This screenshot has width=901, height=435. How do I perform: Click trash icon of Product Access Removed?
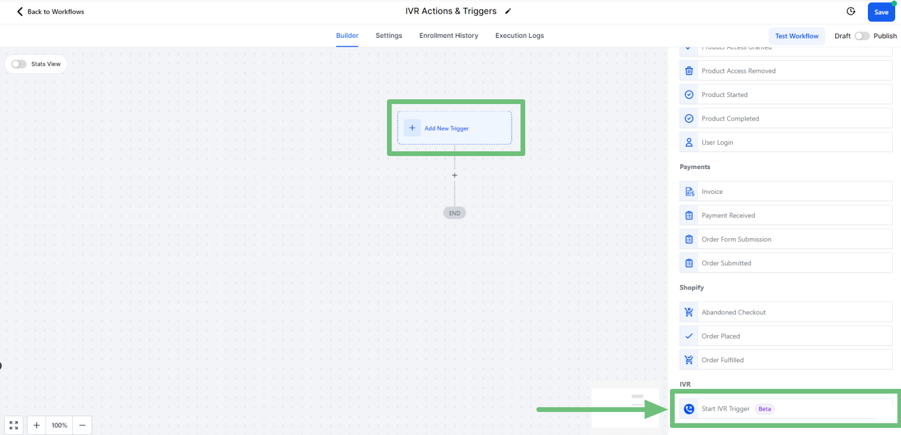[x=689, y=71]
